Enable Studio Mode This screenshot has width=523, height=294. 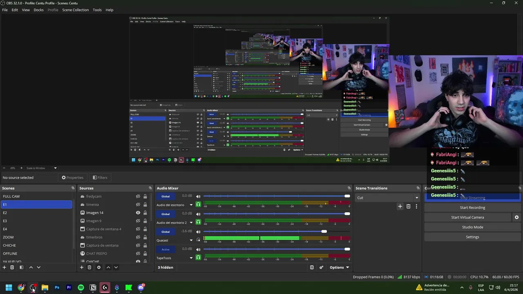coord(472,227)
